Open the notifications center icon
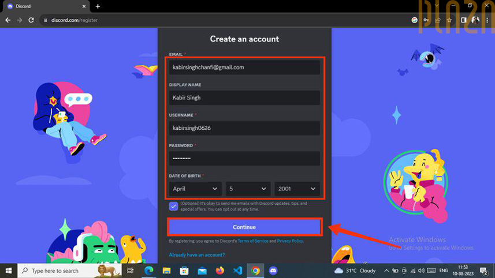495x278 pixels. click(483, 271)
